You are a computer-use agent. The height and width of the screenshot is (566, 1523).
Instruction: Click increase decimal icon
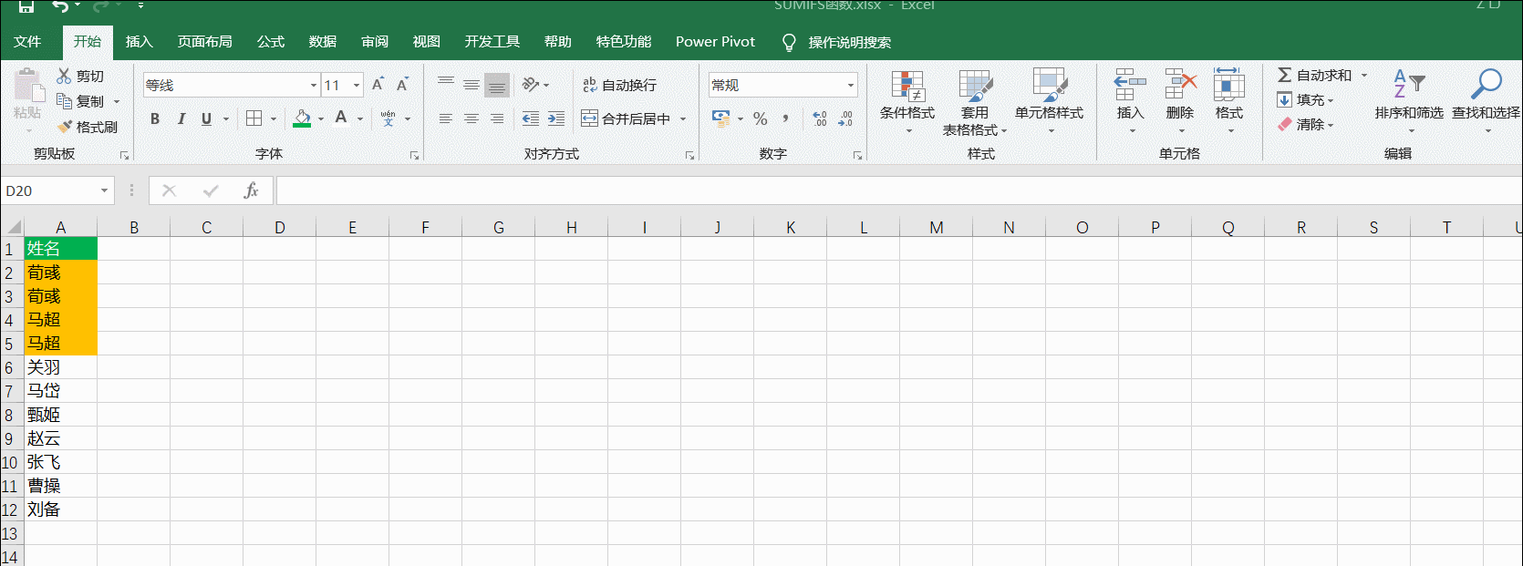820,118
